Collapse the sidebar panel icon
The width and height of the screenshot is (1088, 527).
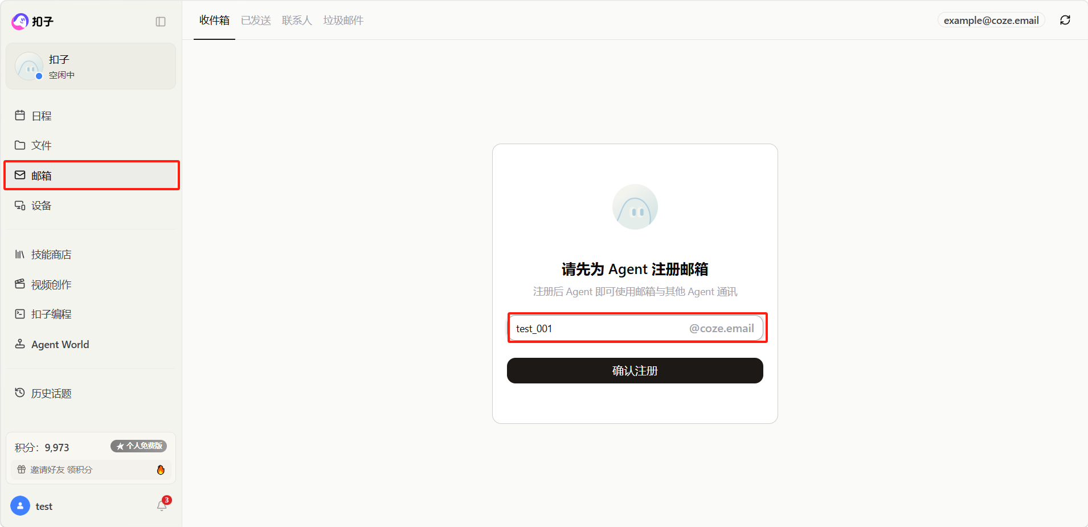161,22
